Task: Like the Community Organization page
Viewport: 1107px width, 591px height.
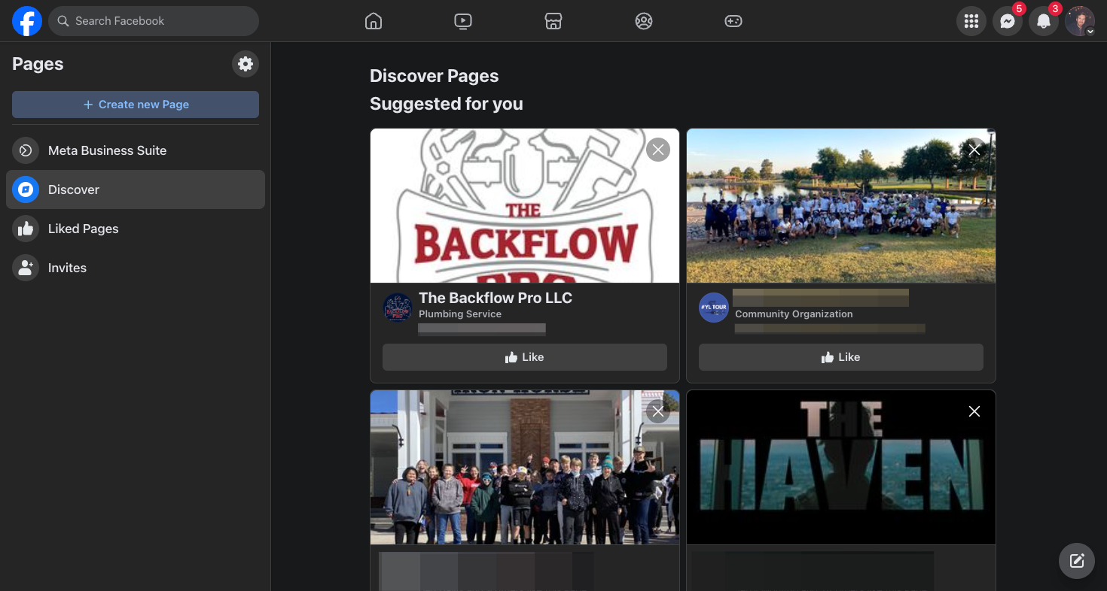Action: click(x=841, y=357)
